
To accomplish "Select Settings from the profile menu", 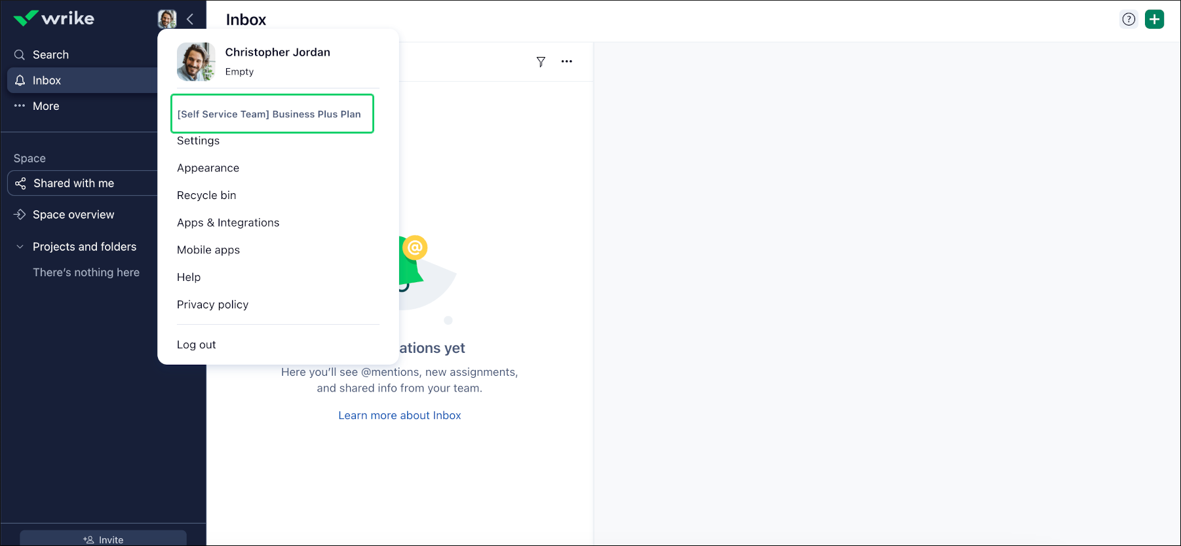I will tap(198, 141).
